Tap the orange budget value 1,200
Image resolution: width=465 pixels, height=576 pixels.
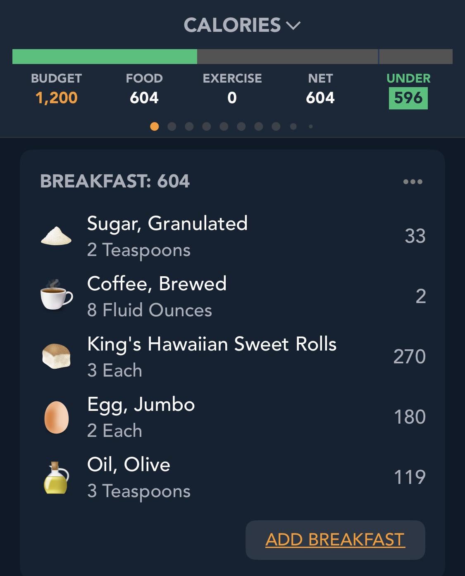pos(56,98)
